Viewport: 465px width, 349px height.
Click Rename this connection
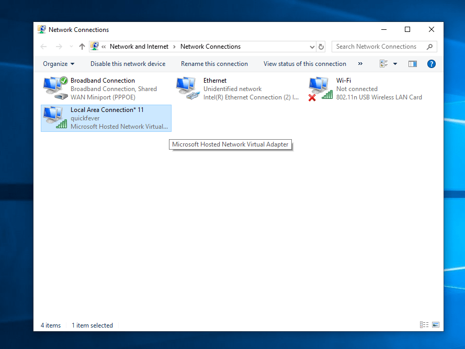(214, 64)
